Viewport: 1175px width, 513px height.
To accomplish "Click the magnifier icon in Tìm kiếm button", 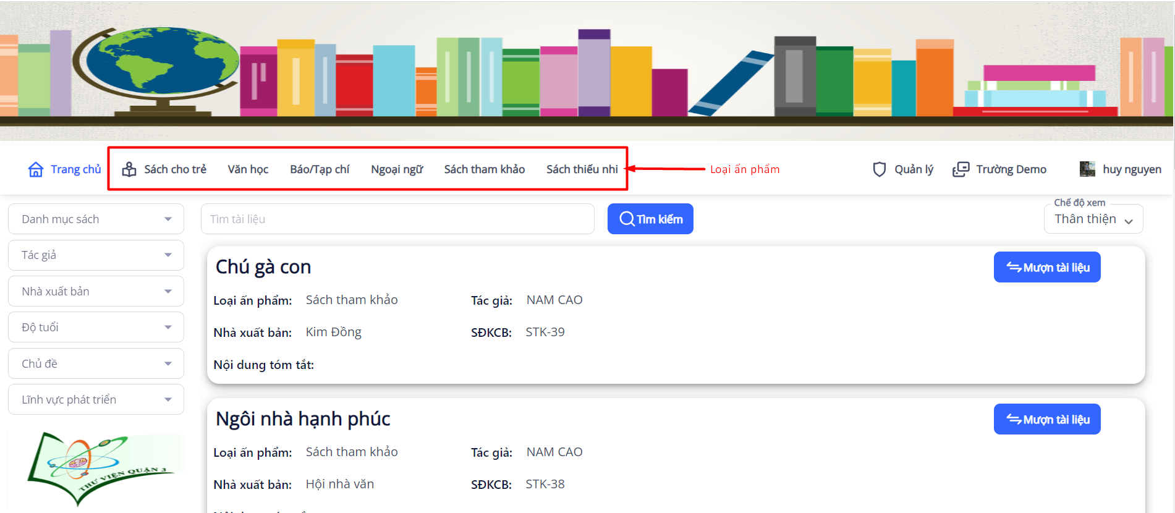I will tap(627, 219).
